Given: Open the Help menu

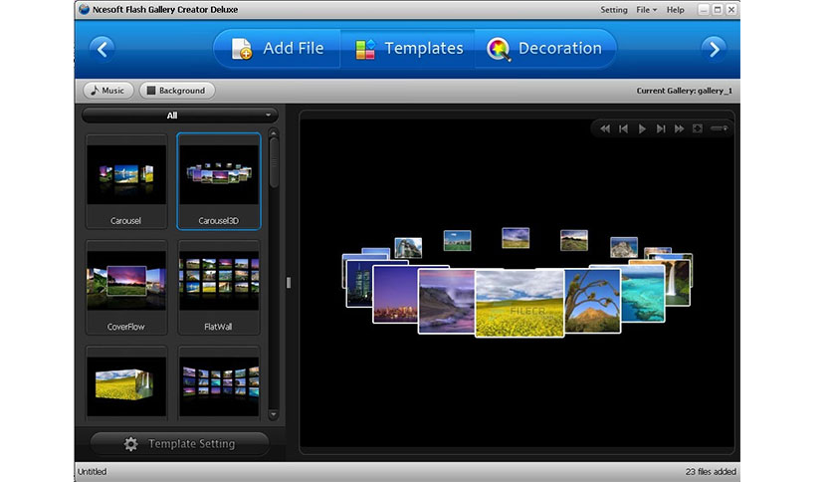Looking at the screenshot, I should point(675,10).
